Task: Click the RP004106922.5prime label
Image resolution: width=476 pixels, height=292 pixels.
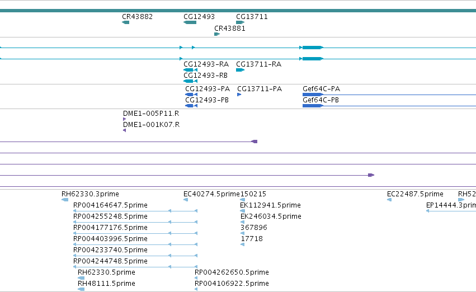Action: pos(232,284)
